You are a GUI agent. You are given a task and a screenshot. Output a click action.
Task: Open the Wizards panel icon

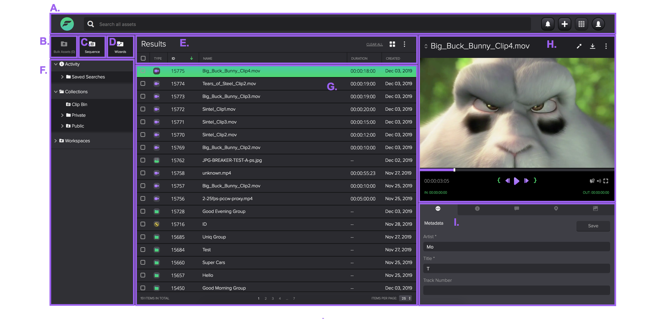[120, 44]
